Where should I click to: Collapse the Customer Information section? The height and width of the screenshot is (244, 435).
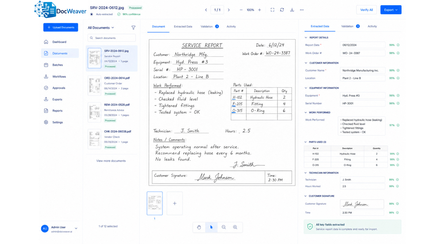[x=306, y=63]
